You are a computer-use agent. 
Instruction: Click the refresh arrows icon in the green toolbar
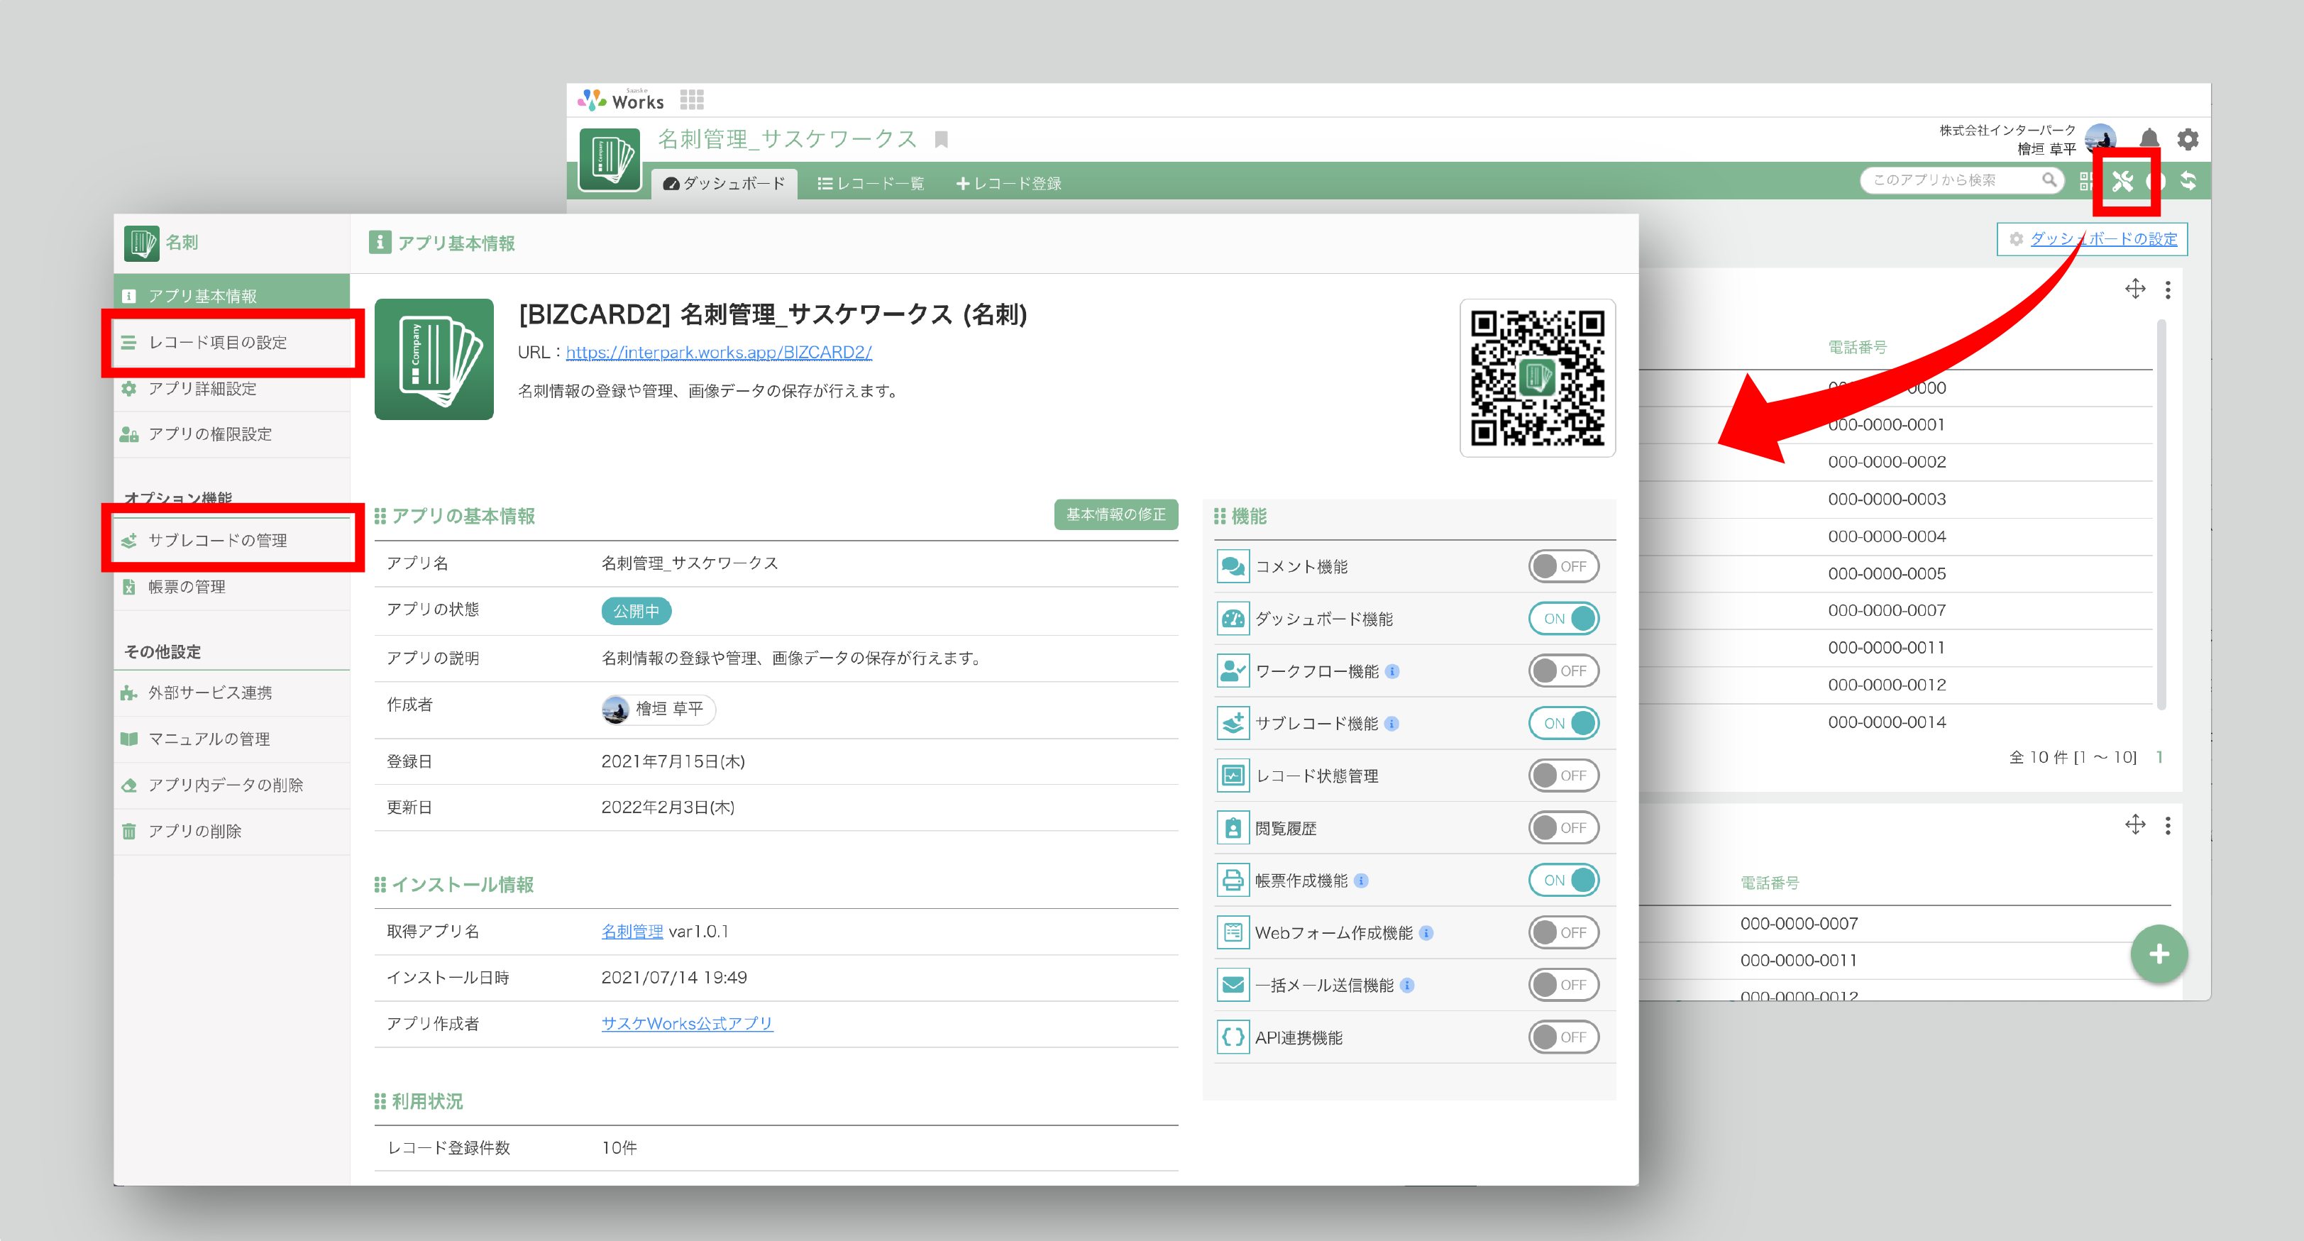(x=2188, y=181)
